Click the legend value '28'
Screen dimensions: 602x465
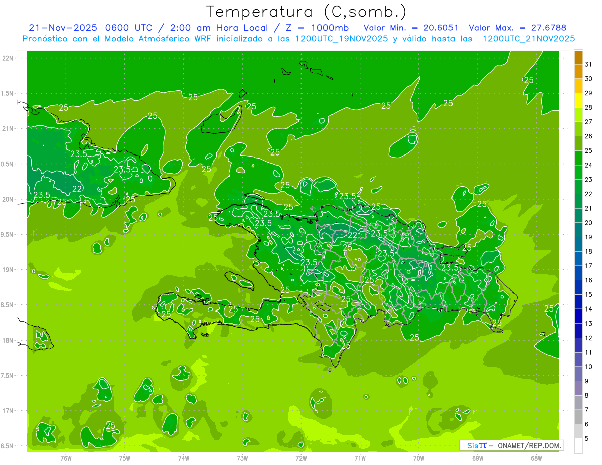pyautogui.click(x=589, y=107)
